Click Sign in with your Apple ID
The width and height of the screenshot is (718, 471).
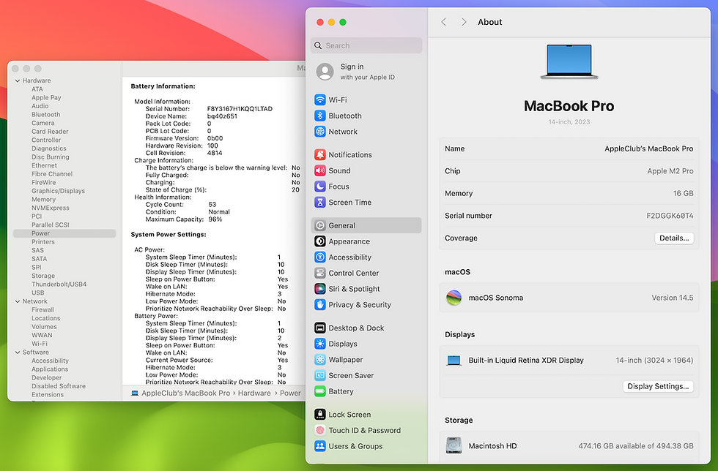(x=367, y=72)
